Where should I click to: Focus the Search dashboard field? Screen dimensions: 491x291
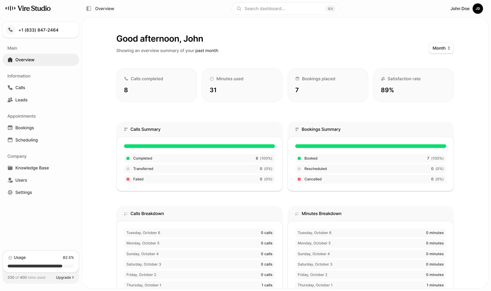(285, 9)
